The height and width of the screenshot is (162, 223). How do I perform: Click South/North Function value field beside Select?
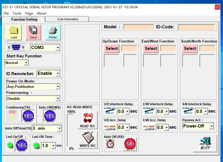[x=207, y=48]
